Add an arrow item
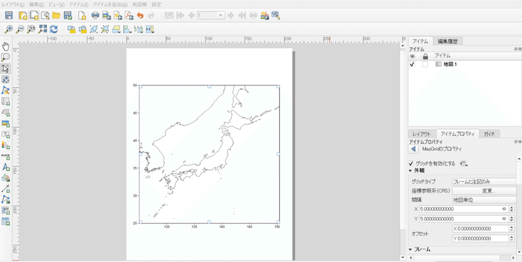The image size is (522, 262). 6,188
